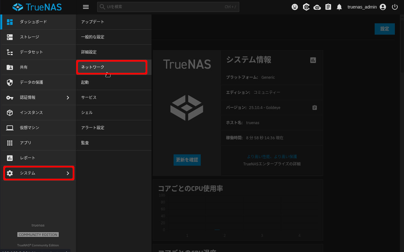Click the data protection shield icon
This screenshot has width=404, height=252.
(x=10, y=82)
